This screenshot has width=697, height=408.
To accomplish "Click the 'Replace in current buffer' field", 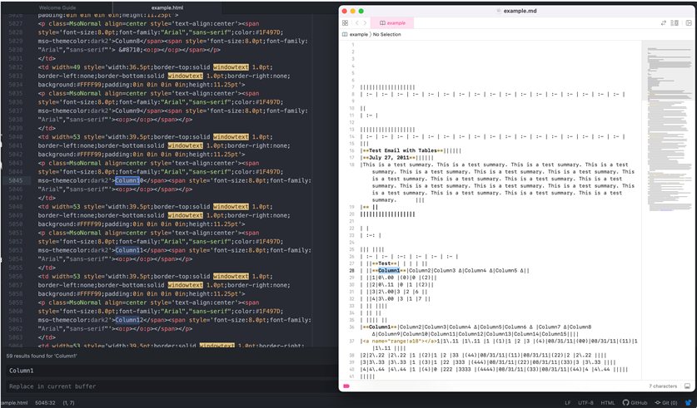I will [167, 387].
